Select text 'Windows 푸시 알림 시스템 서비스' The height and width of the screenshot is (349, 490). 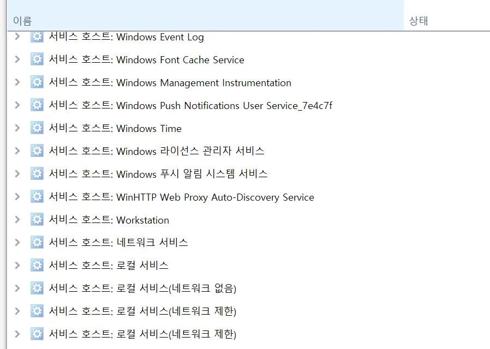coord(192,174)
